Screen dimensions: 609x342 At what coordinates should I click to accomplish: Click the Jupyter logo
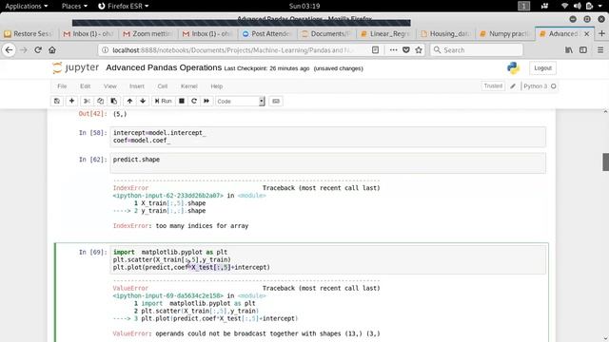(x=76, y=67)
